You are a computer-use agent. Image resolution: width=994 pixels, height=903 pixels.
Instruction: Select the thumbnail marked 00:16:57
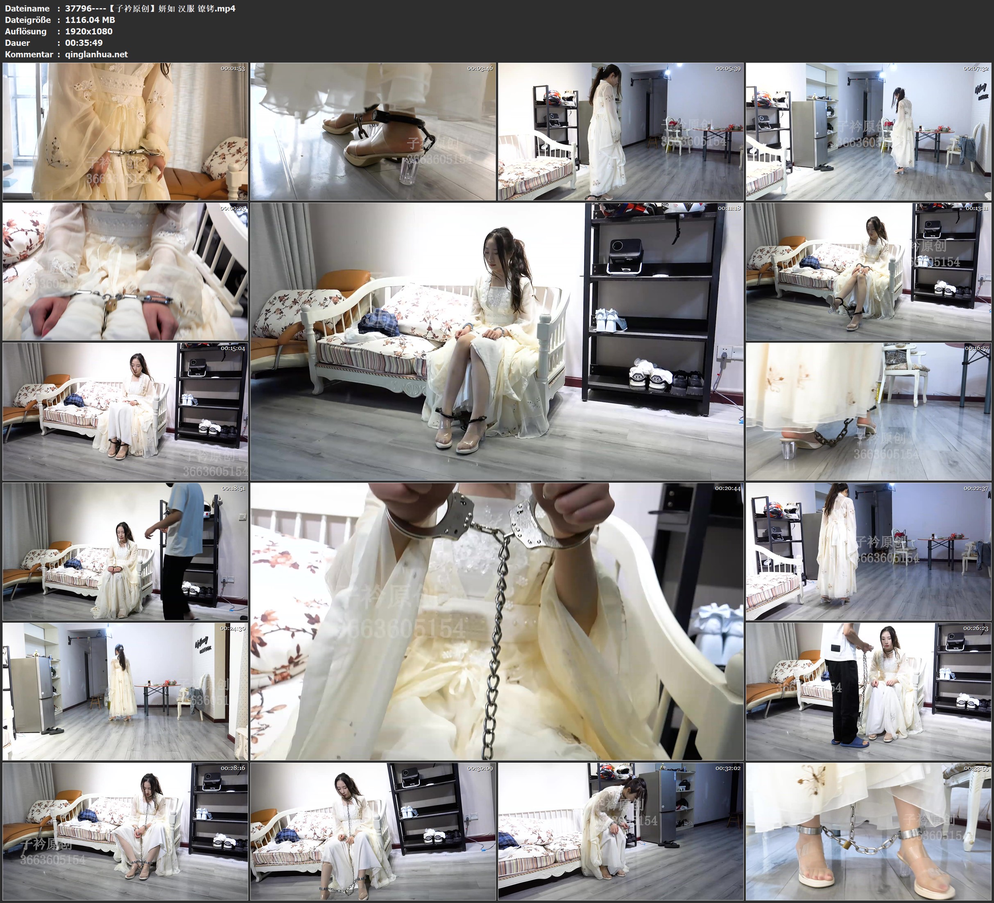[x=868, y=411]
